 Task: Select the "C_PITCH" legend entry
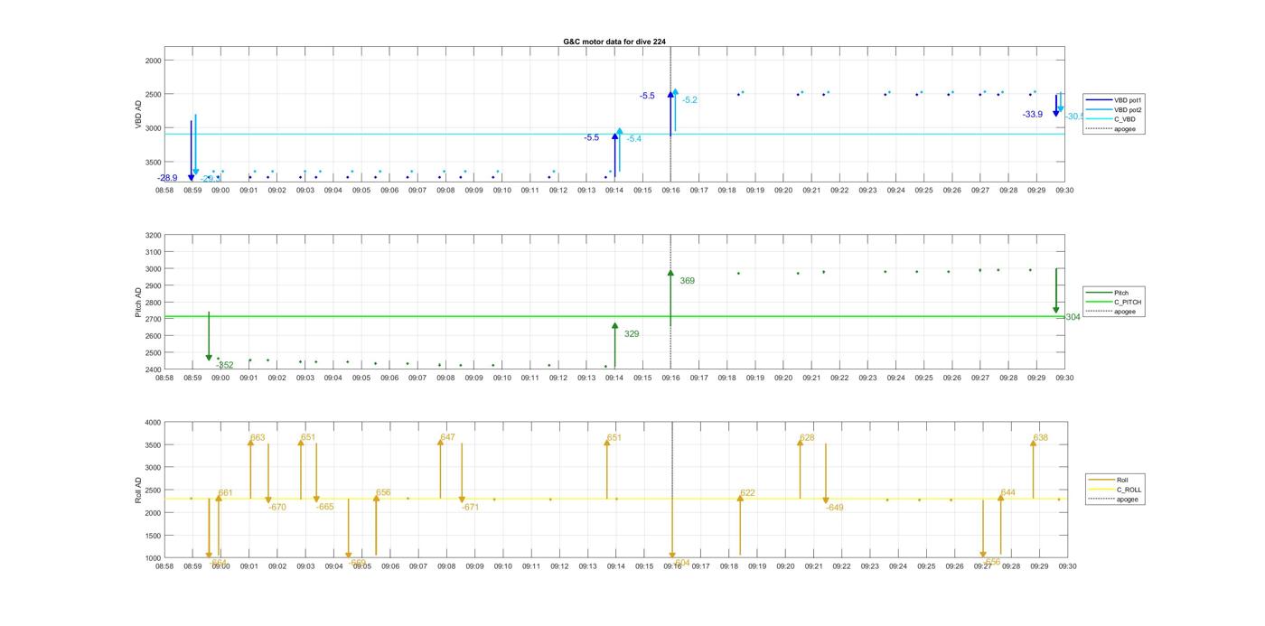point(1113,302)
